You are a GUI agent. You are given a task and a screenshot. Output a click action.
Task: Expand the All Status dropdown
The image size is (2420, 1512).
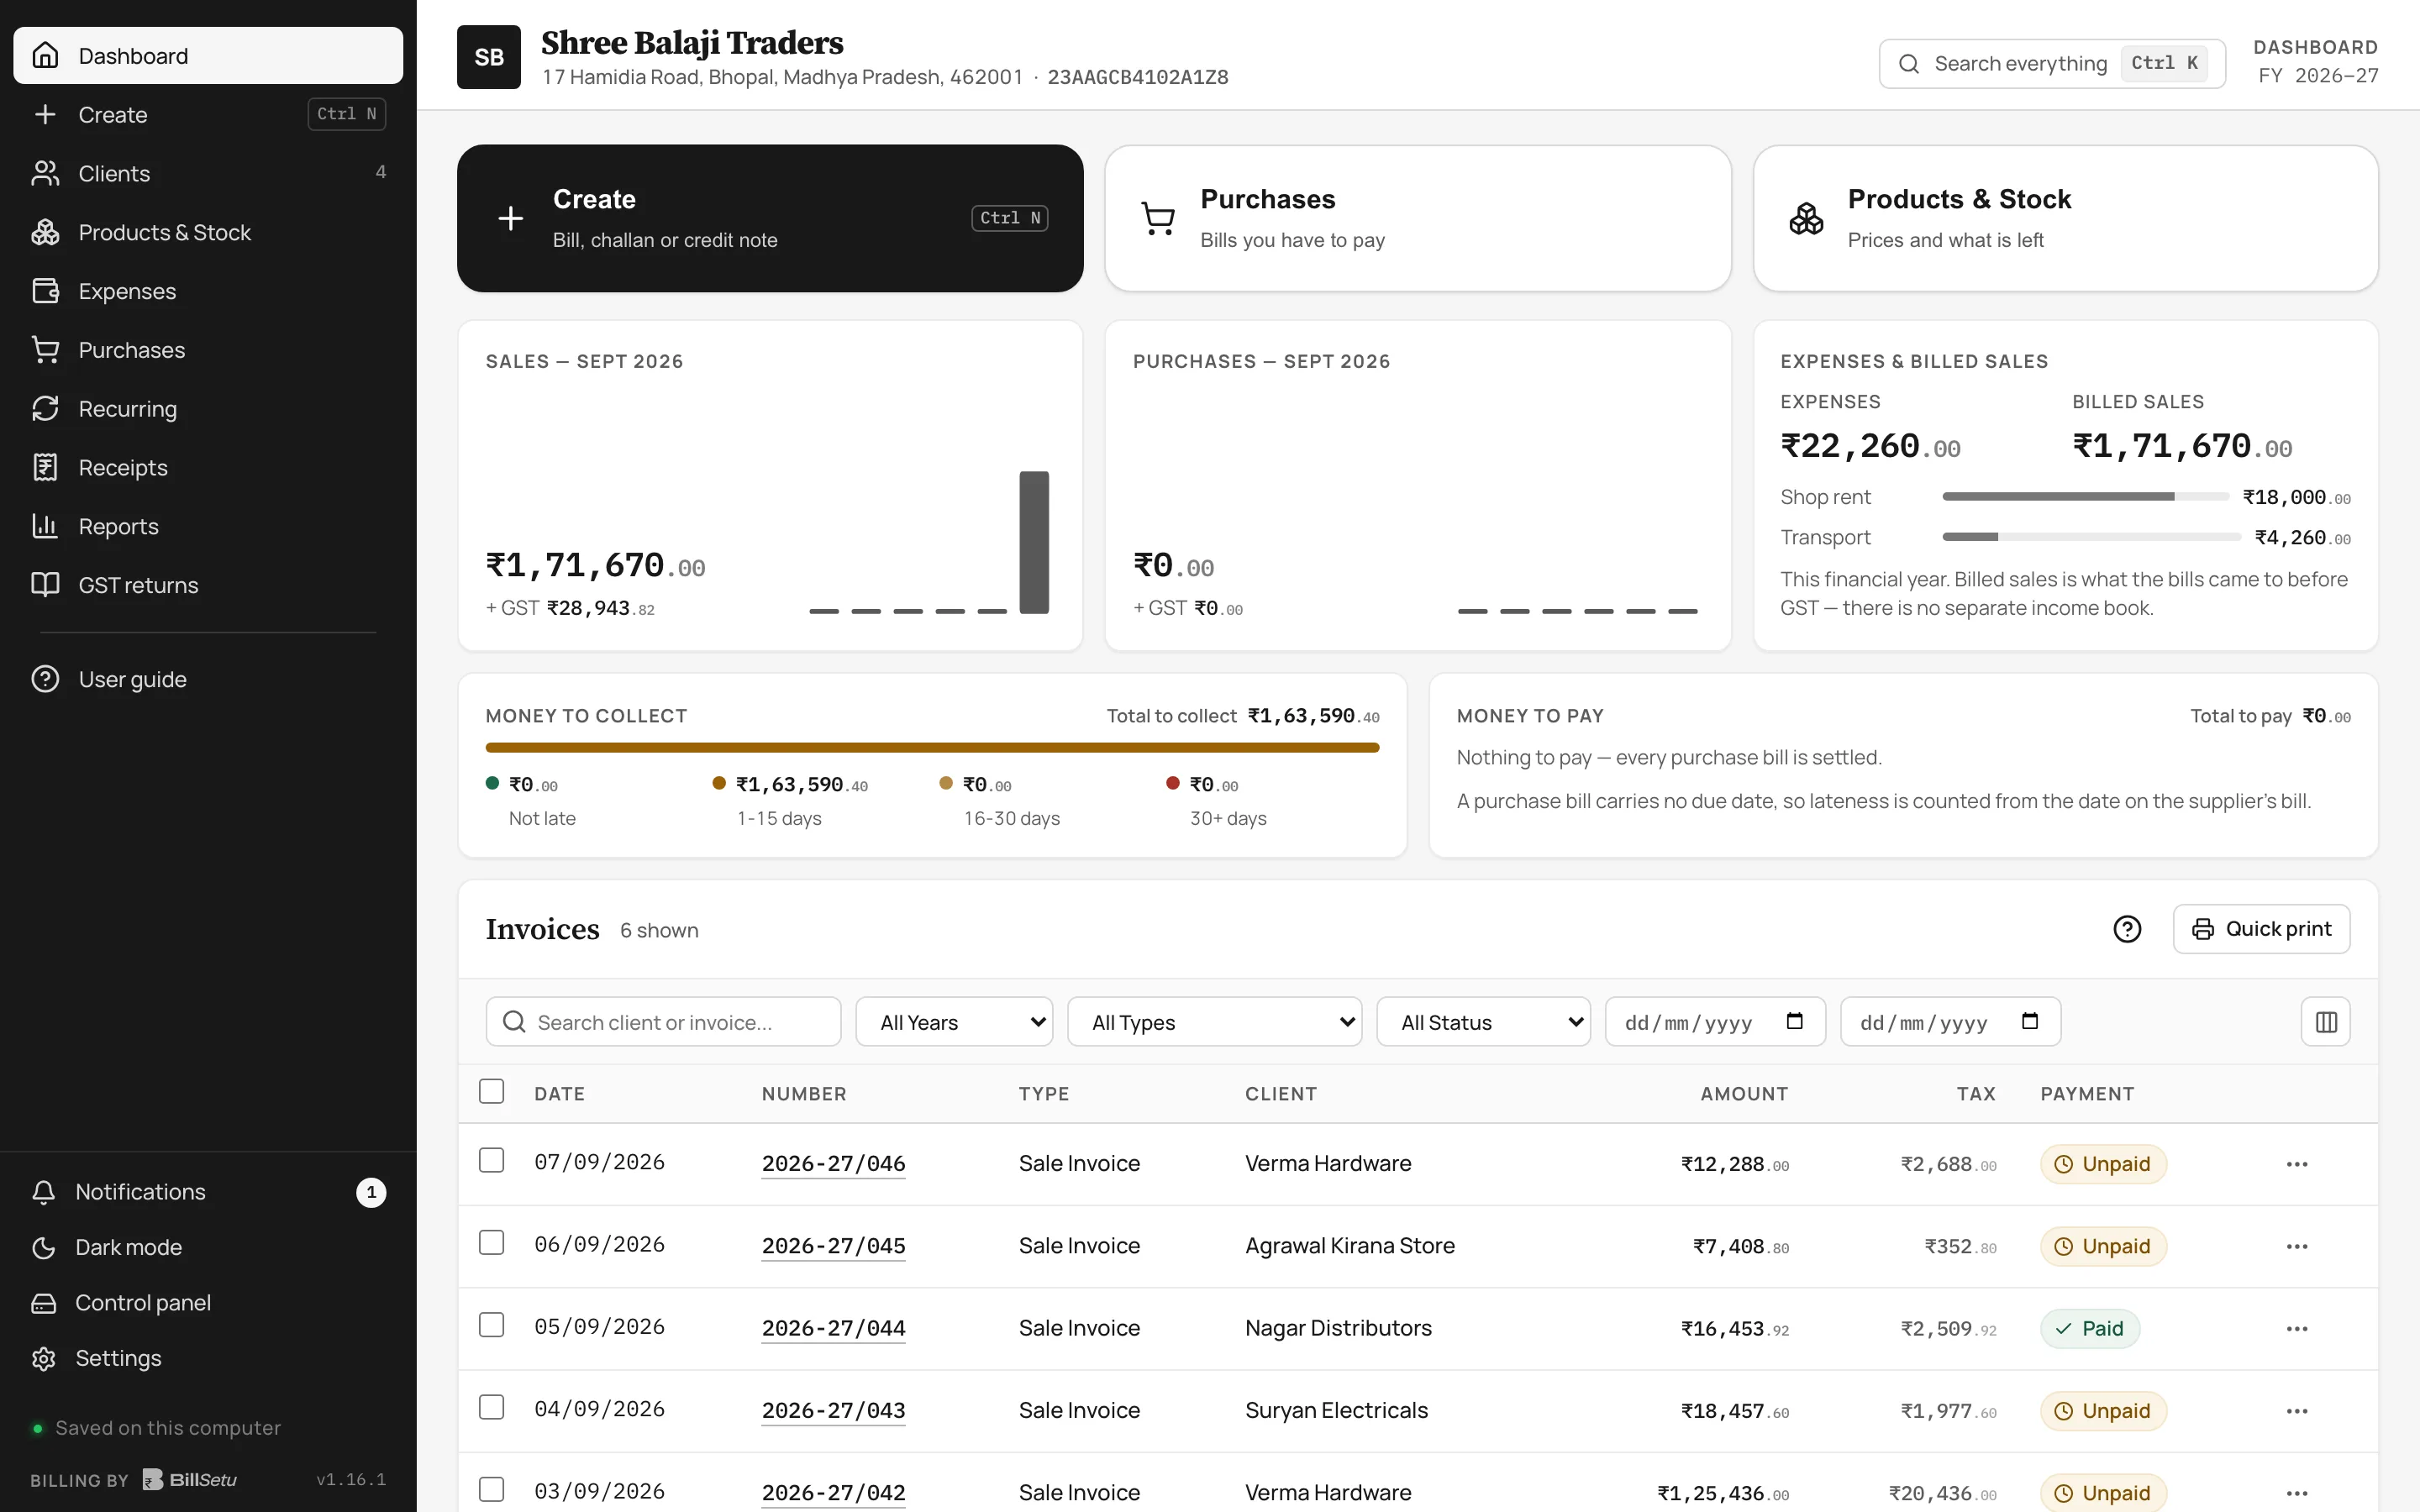click(1483, 1022)
